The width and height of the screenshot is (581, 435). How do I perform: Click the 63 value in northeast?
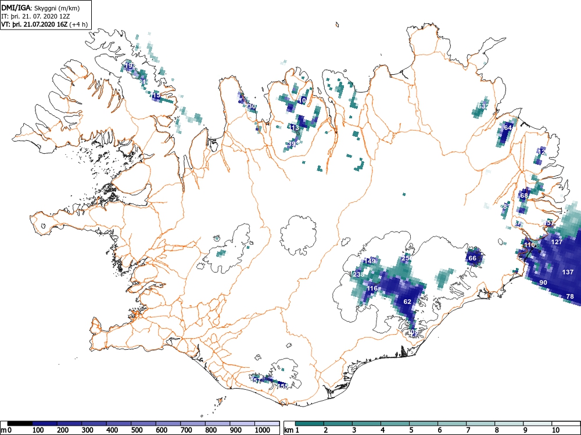482,106
